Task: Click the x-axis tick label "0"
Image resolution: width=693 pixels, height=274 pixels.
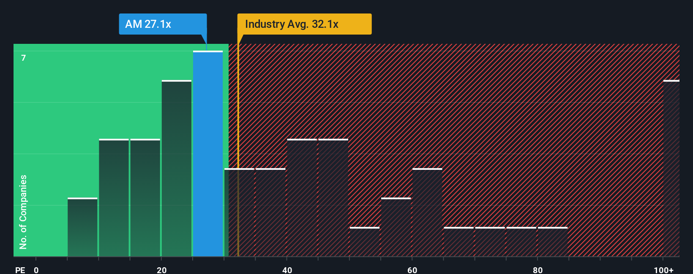Action: coord(36,270)
